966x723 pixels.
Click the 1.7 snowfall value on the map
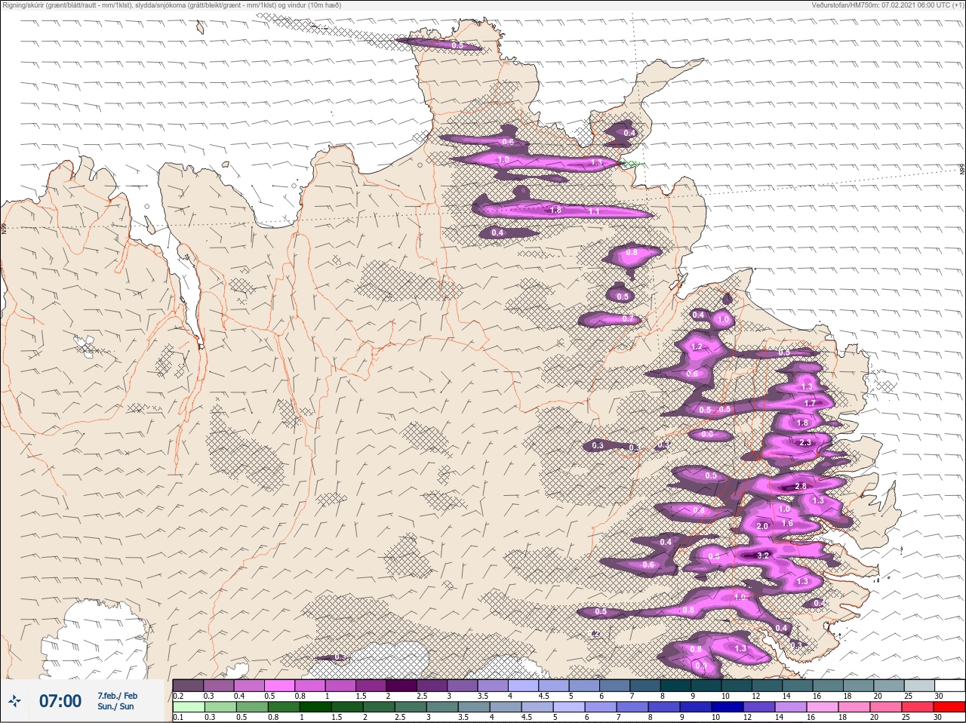tap(810, 404)
